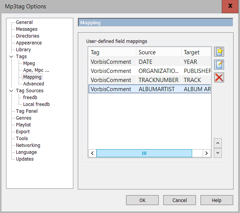The height and width of the screenshot is (213, 240).
Task: Move selected mapping down with arrow button
Action: 218,153
